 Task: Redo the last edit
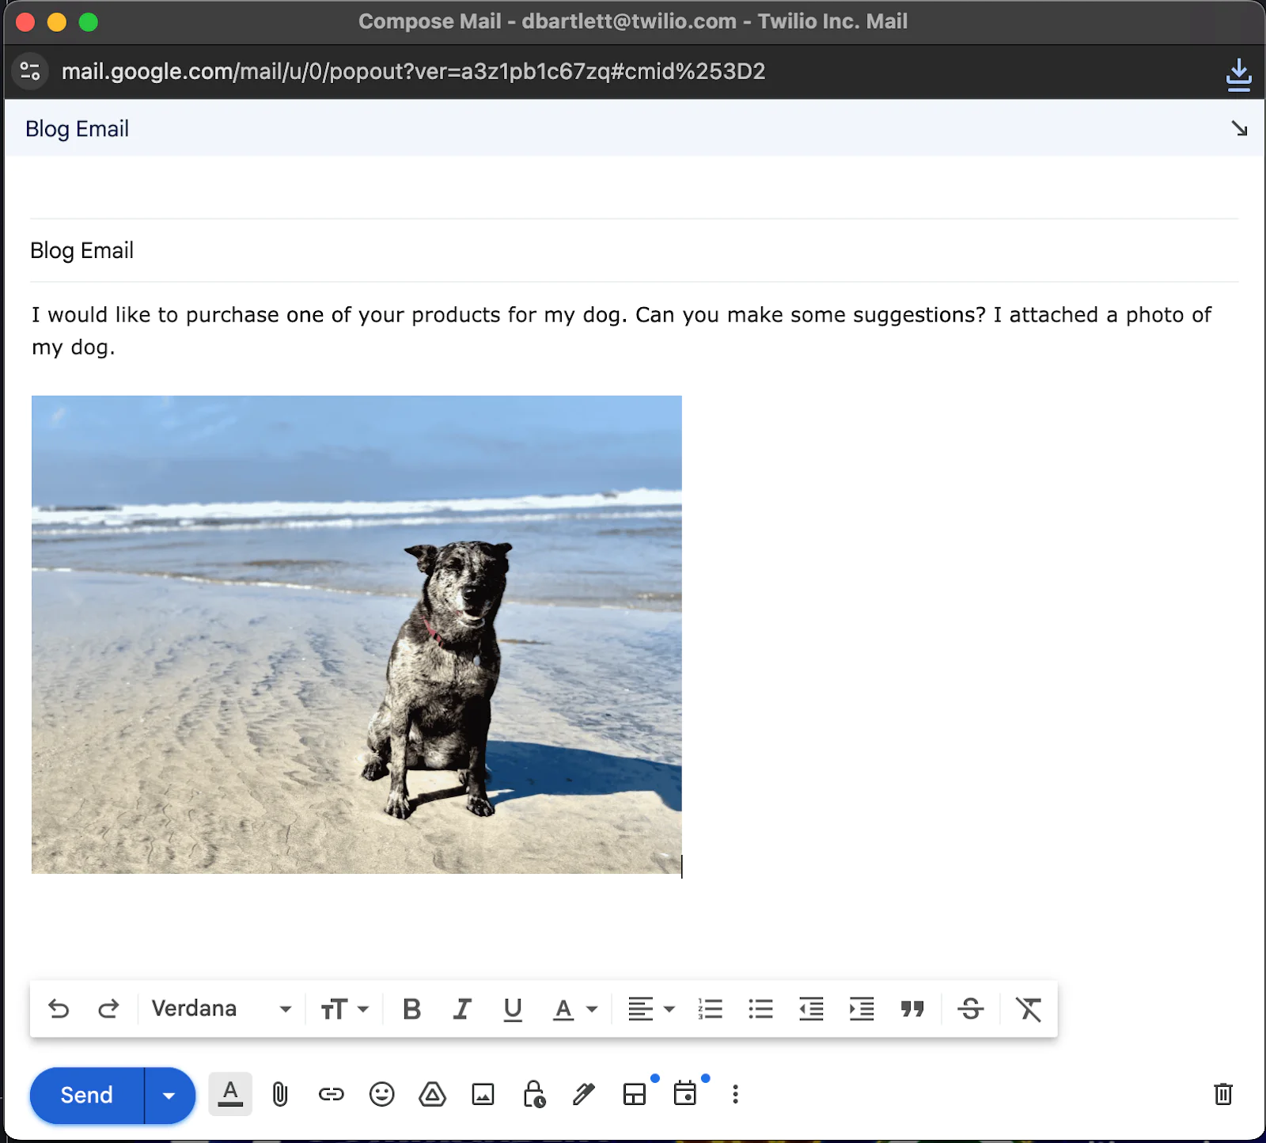[109, 1008]
